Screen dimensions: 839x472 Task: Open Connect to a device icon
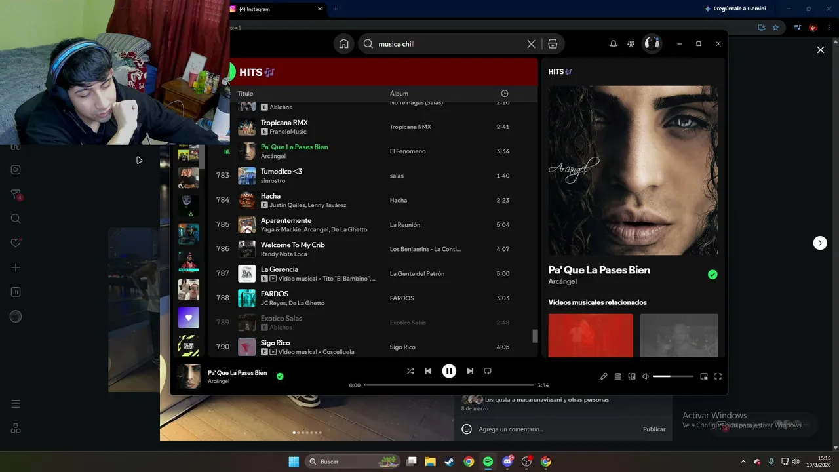pos(632,376)
